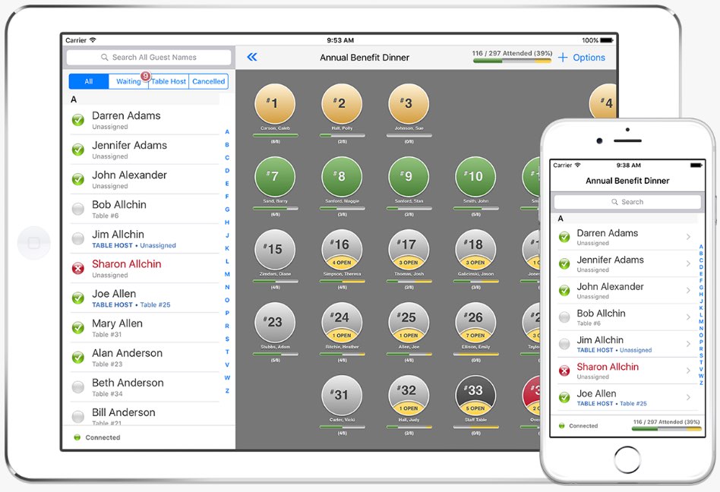
Task: Toggle check-in for John Alexander on iPad
Action: coord(78,179)
